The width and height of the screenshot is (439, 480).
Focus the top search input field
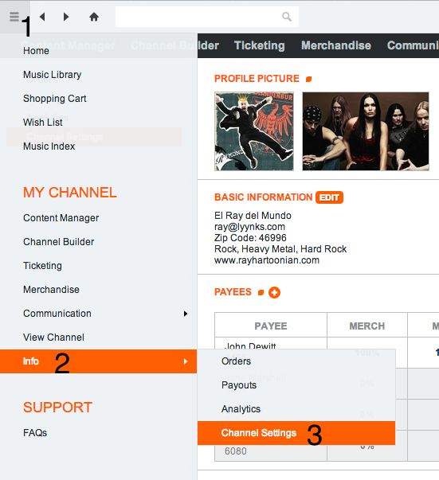coord(207,17)
